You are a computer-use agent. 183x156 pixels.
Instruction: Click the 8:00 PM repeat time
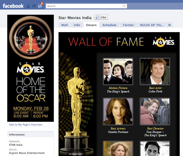point(40,116)
